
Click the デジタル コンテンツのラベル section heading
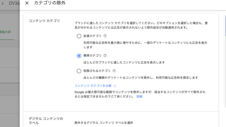pos(46,121)
